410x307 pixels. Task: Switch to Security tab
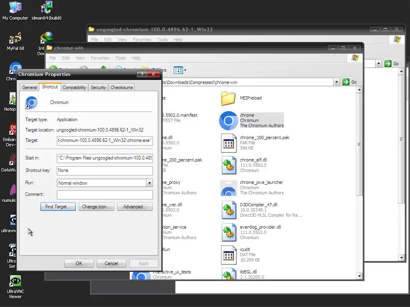tap(98, 88)
